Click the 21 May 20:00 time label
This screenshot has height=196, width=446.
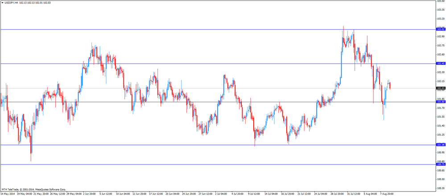pyautogui.click(x=41, y=194)
